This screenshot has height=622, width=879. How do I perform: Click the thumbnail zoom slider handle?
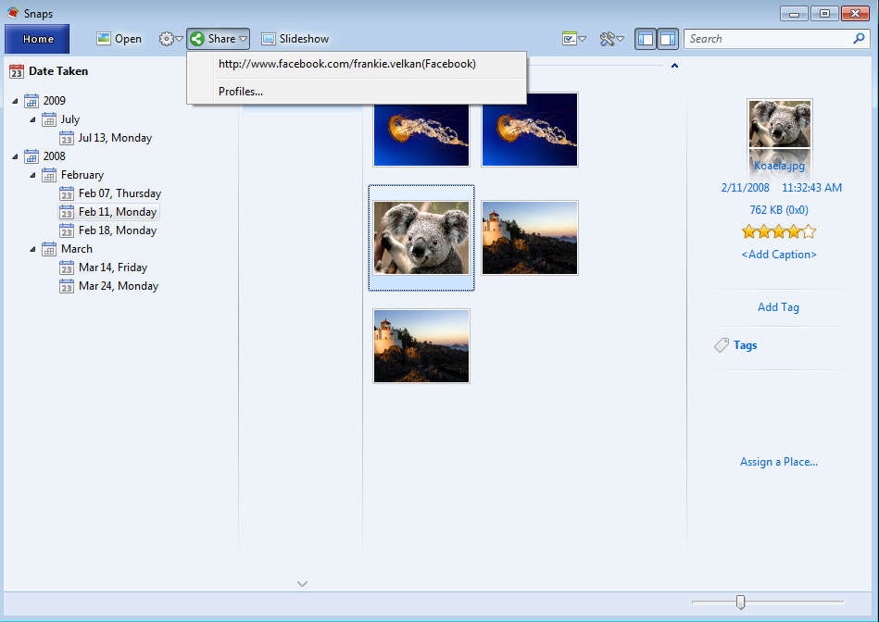click(x=740, y=603)
